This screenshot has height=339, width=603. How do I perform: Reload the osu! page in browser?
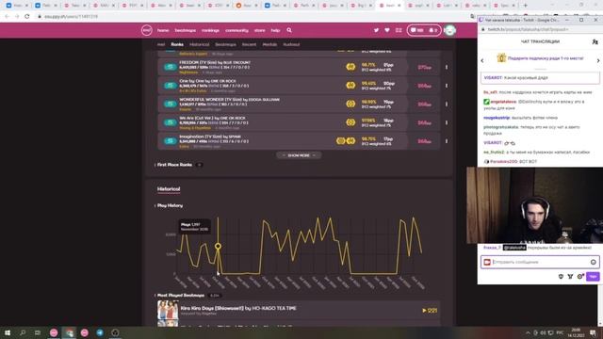27,17
